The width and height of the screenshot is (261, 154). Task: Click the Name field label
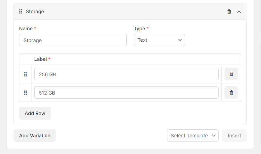click(x=26, y=29)
